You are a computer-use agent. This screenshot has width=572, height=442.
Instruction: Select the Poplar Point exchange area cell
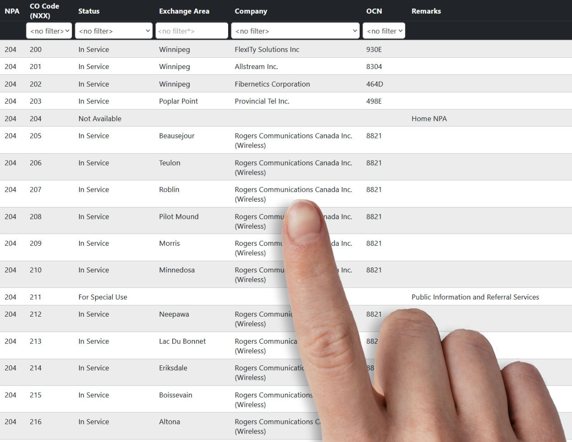coord(178,101)
